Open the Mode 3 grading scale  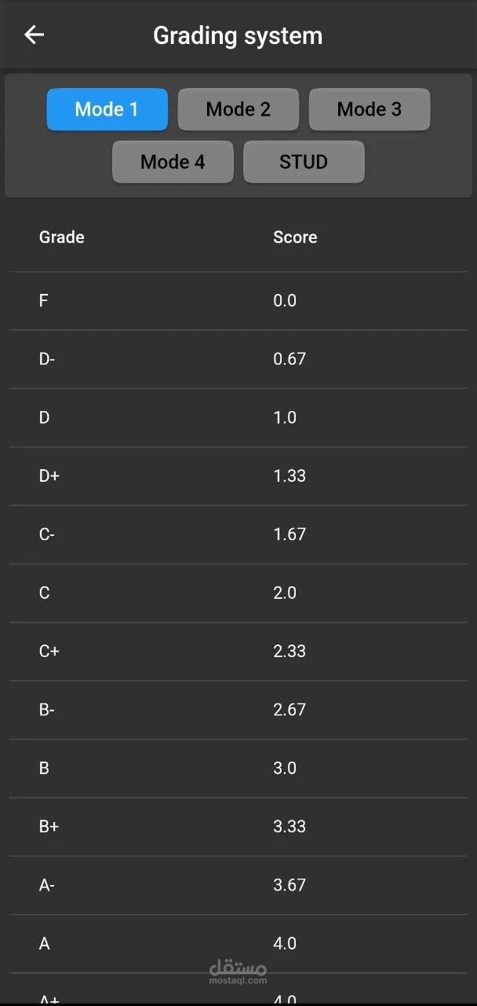click(370, 109)
